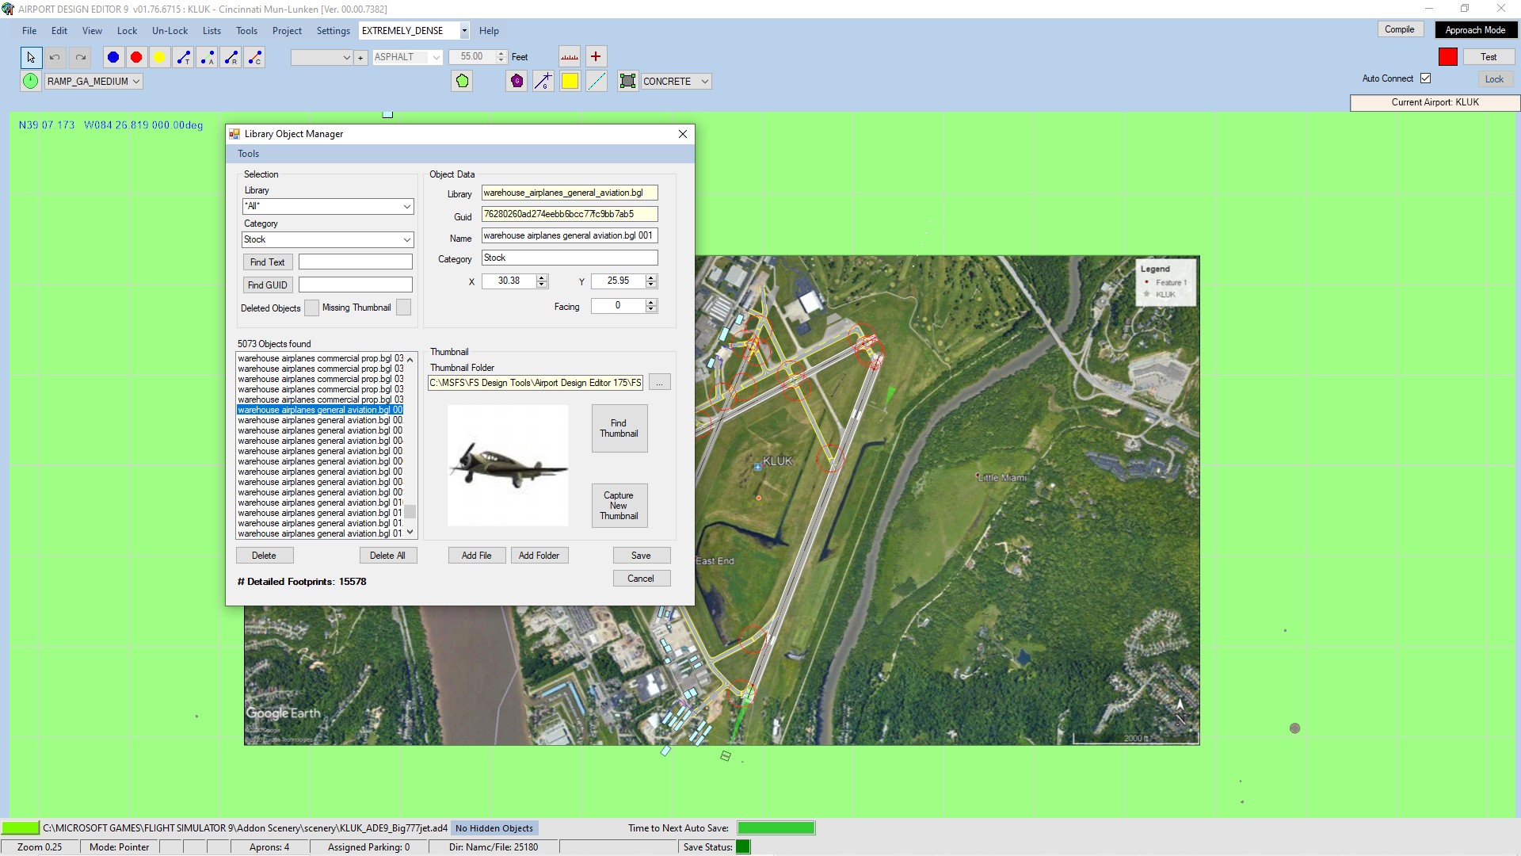The image size is (1521, 856).
Task: Select the blue node tool
Action: 113,57
